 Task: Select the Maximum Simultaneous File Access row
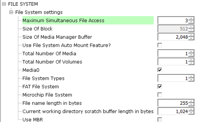(88, 20)
